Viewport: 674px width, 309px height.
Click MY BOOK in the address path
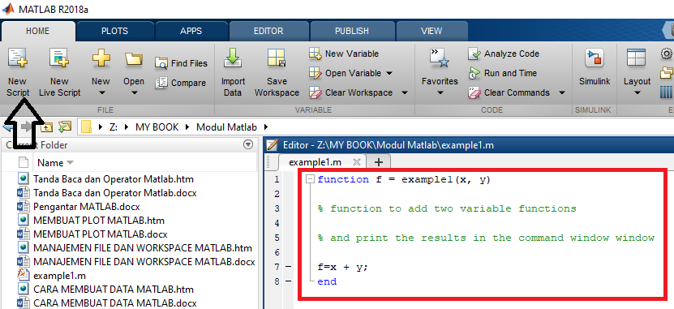click(x=157, y=127)
